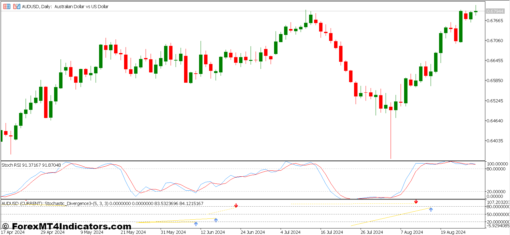Viewport: 510px width, 235px height.
Task: Open the Depth of Market icon
Action: pyautogui.click(x=17, y=6)
